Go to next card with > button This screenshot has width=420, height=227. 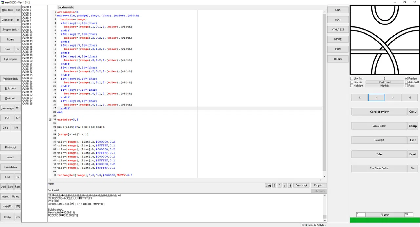click(393, 97)
